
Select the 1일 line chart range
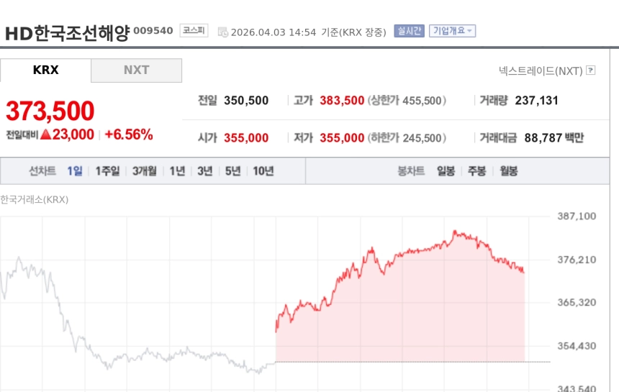coord(75,171)
